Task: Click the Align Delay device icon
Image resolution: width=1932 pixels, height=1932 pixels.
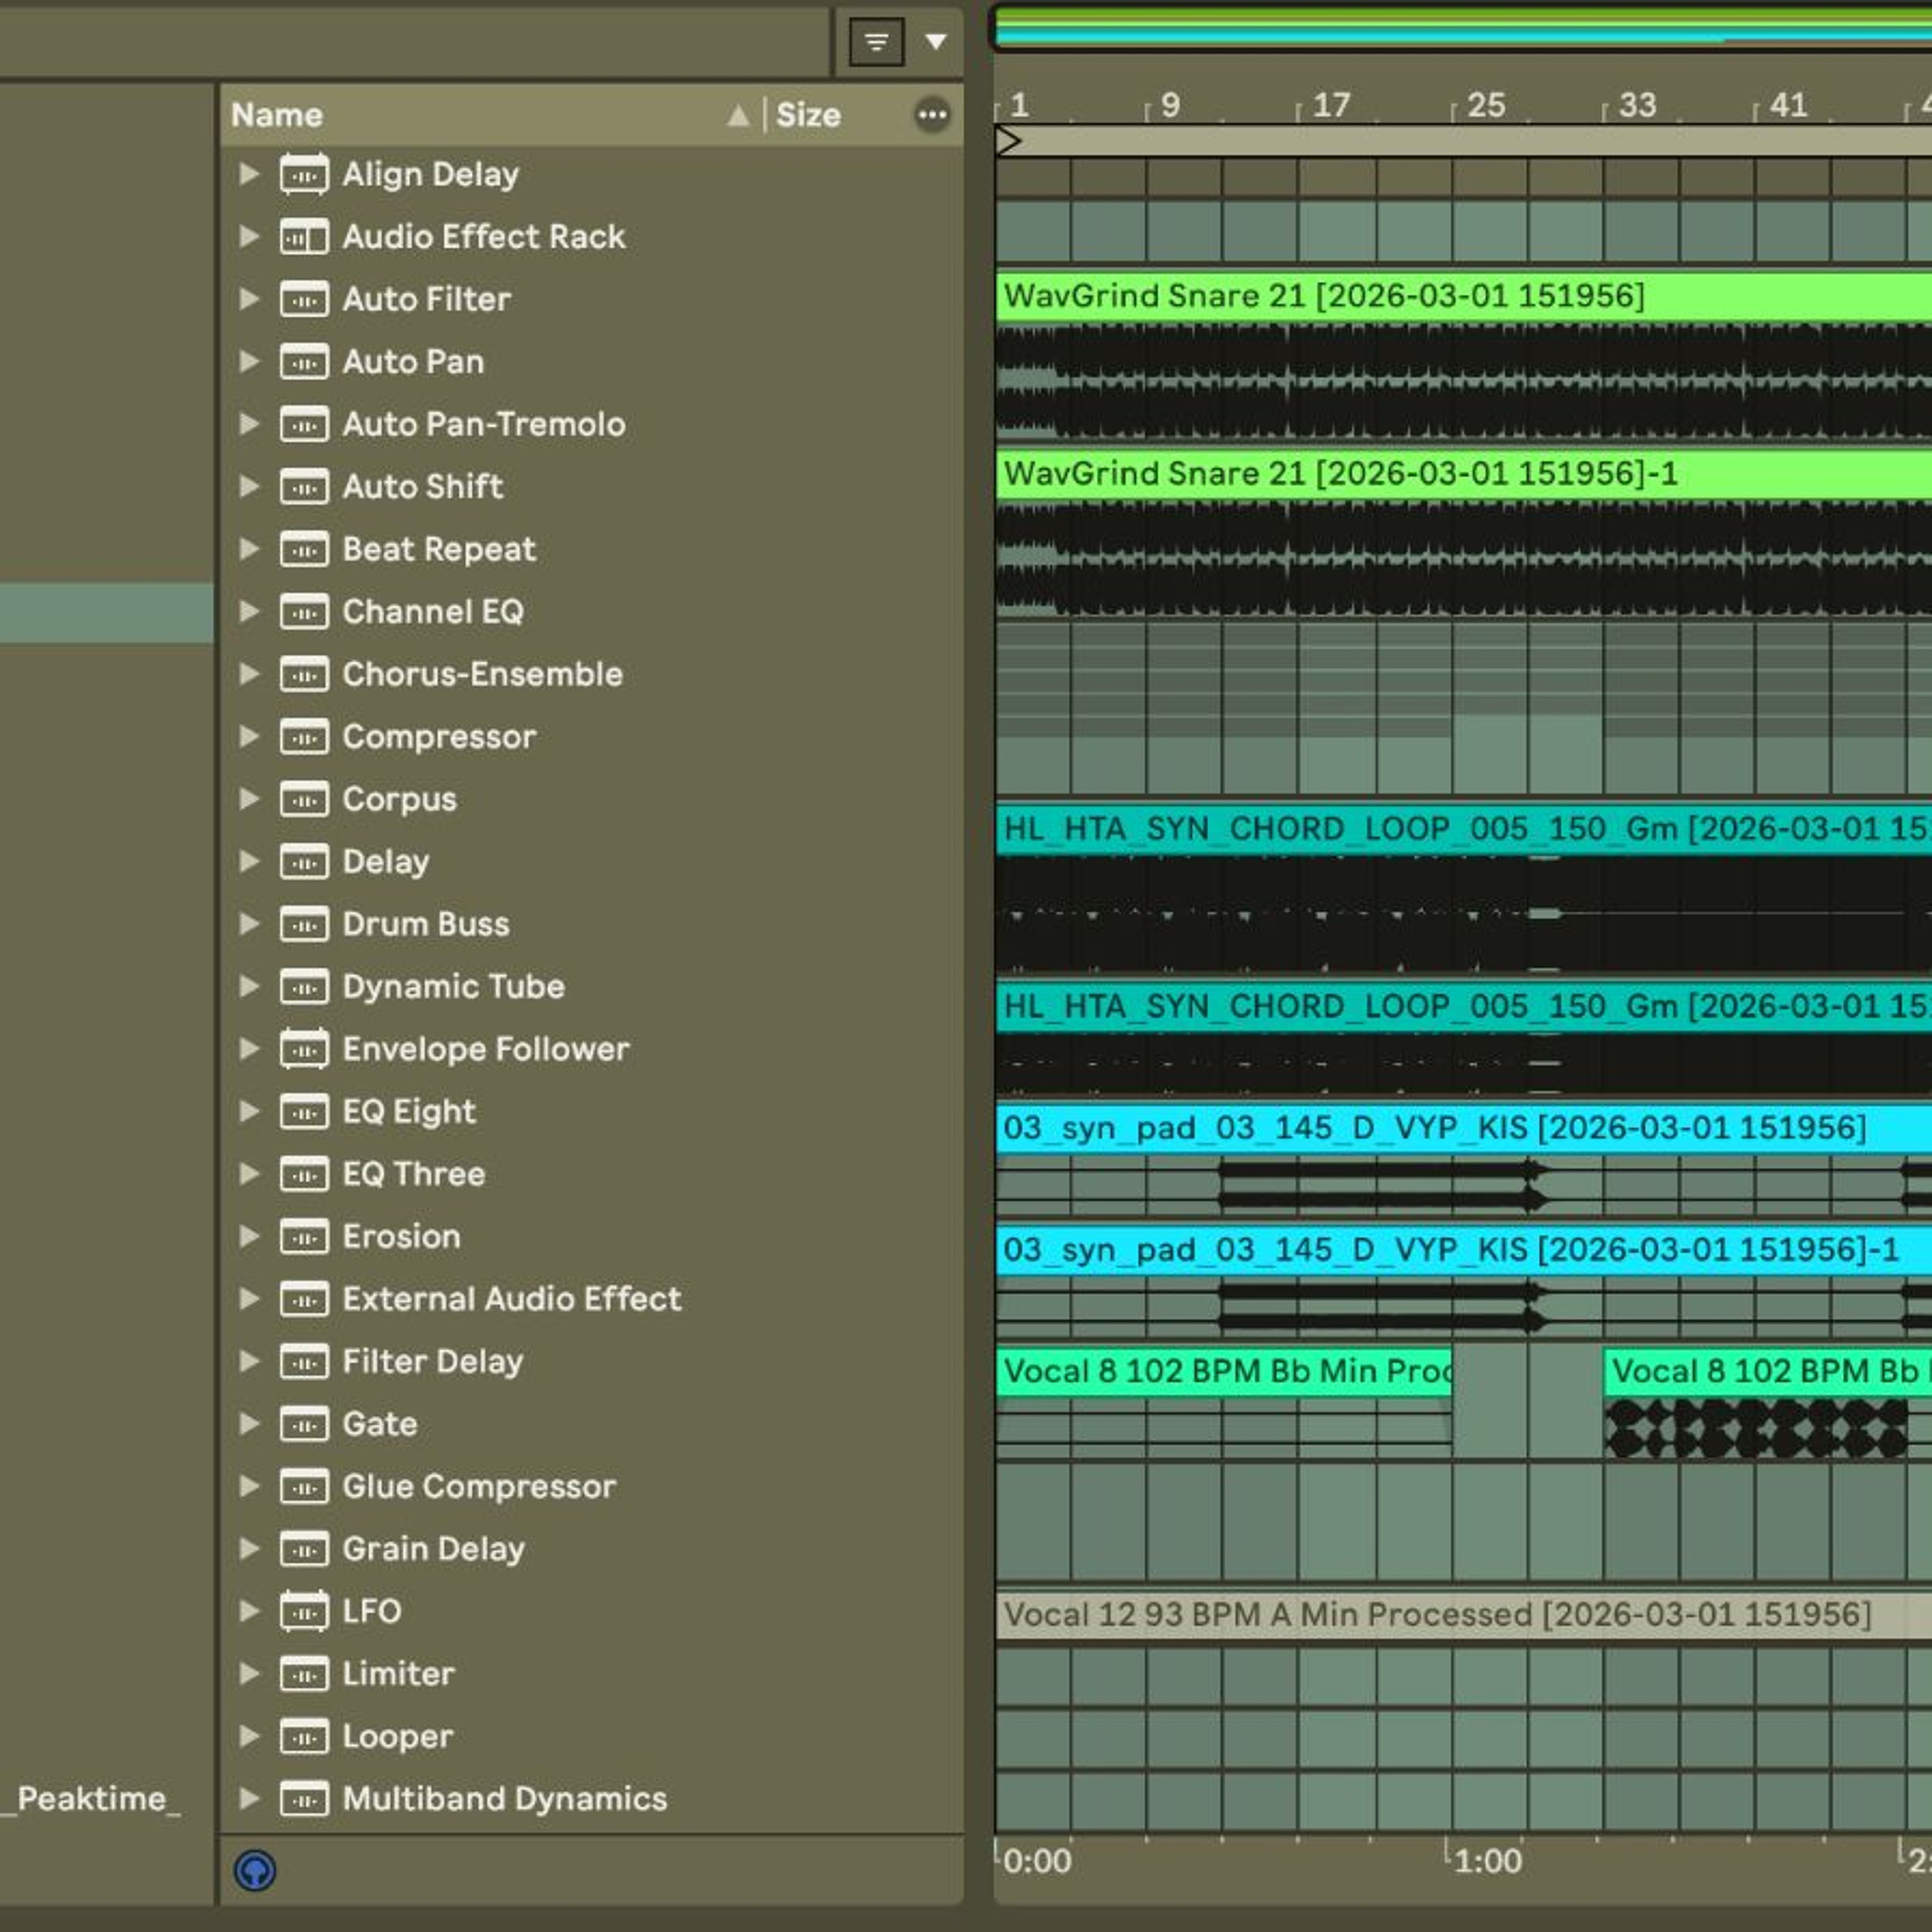Action: [304, 174]
